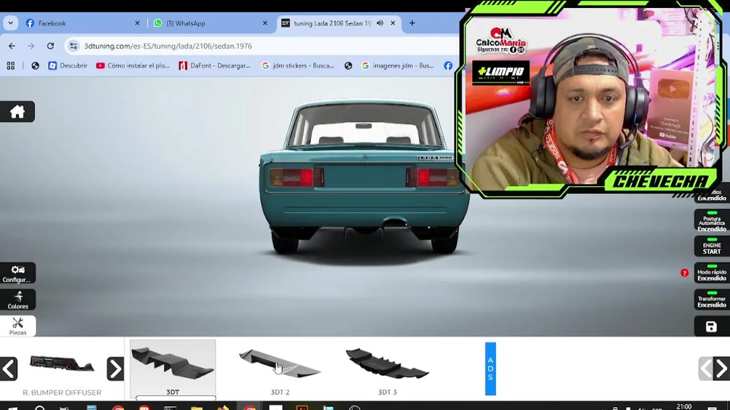
Task: Mute audio on the tuning Lada tab
Action: [x=380, y=23]
